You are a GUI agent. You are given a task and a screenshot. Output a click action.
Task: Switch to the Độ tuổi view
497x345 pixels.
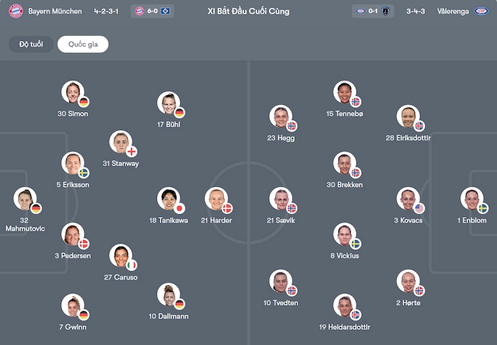click(x=31, y=45)
